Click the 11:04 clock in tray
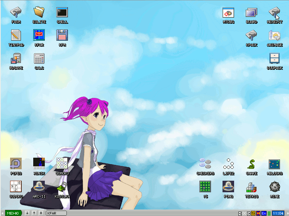The image size is (289, 216). coord(278,213)
